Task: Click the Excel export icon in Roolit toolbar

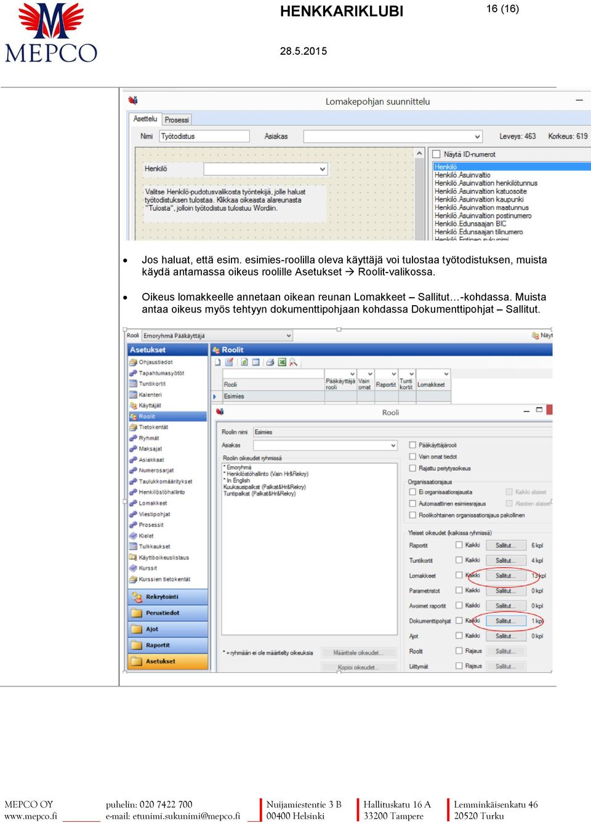Action: tap(282, 362)
